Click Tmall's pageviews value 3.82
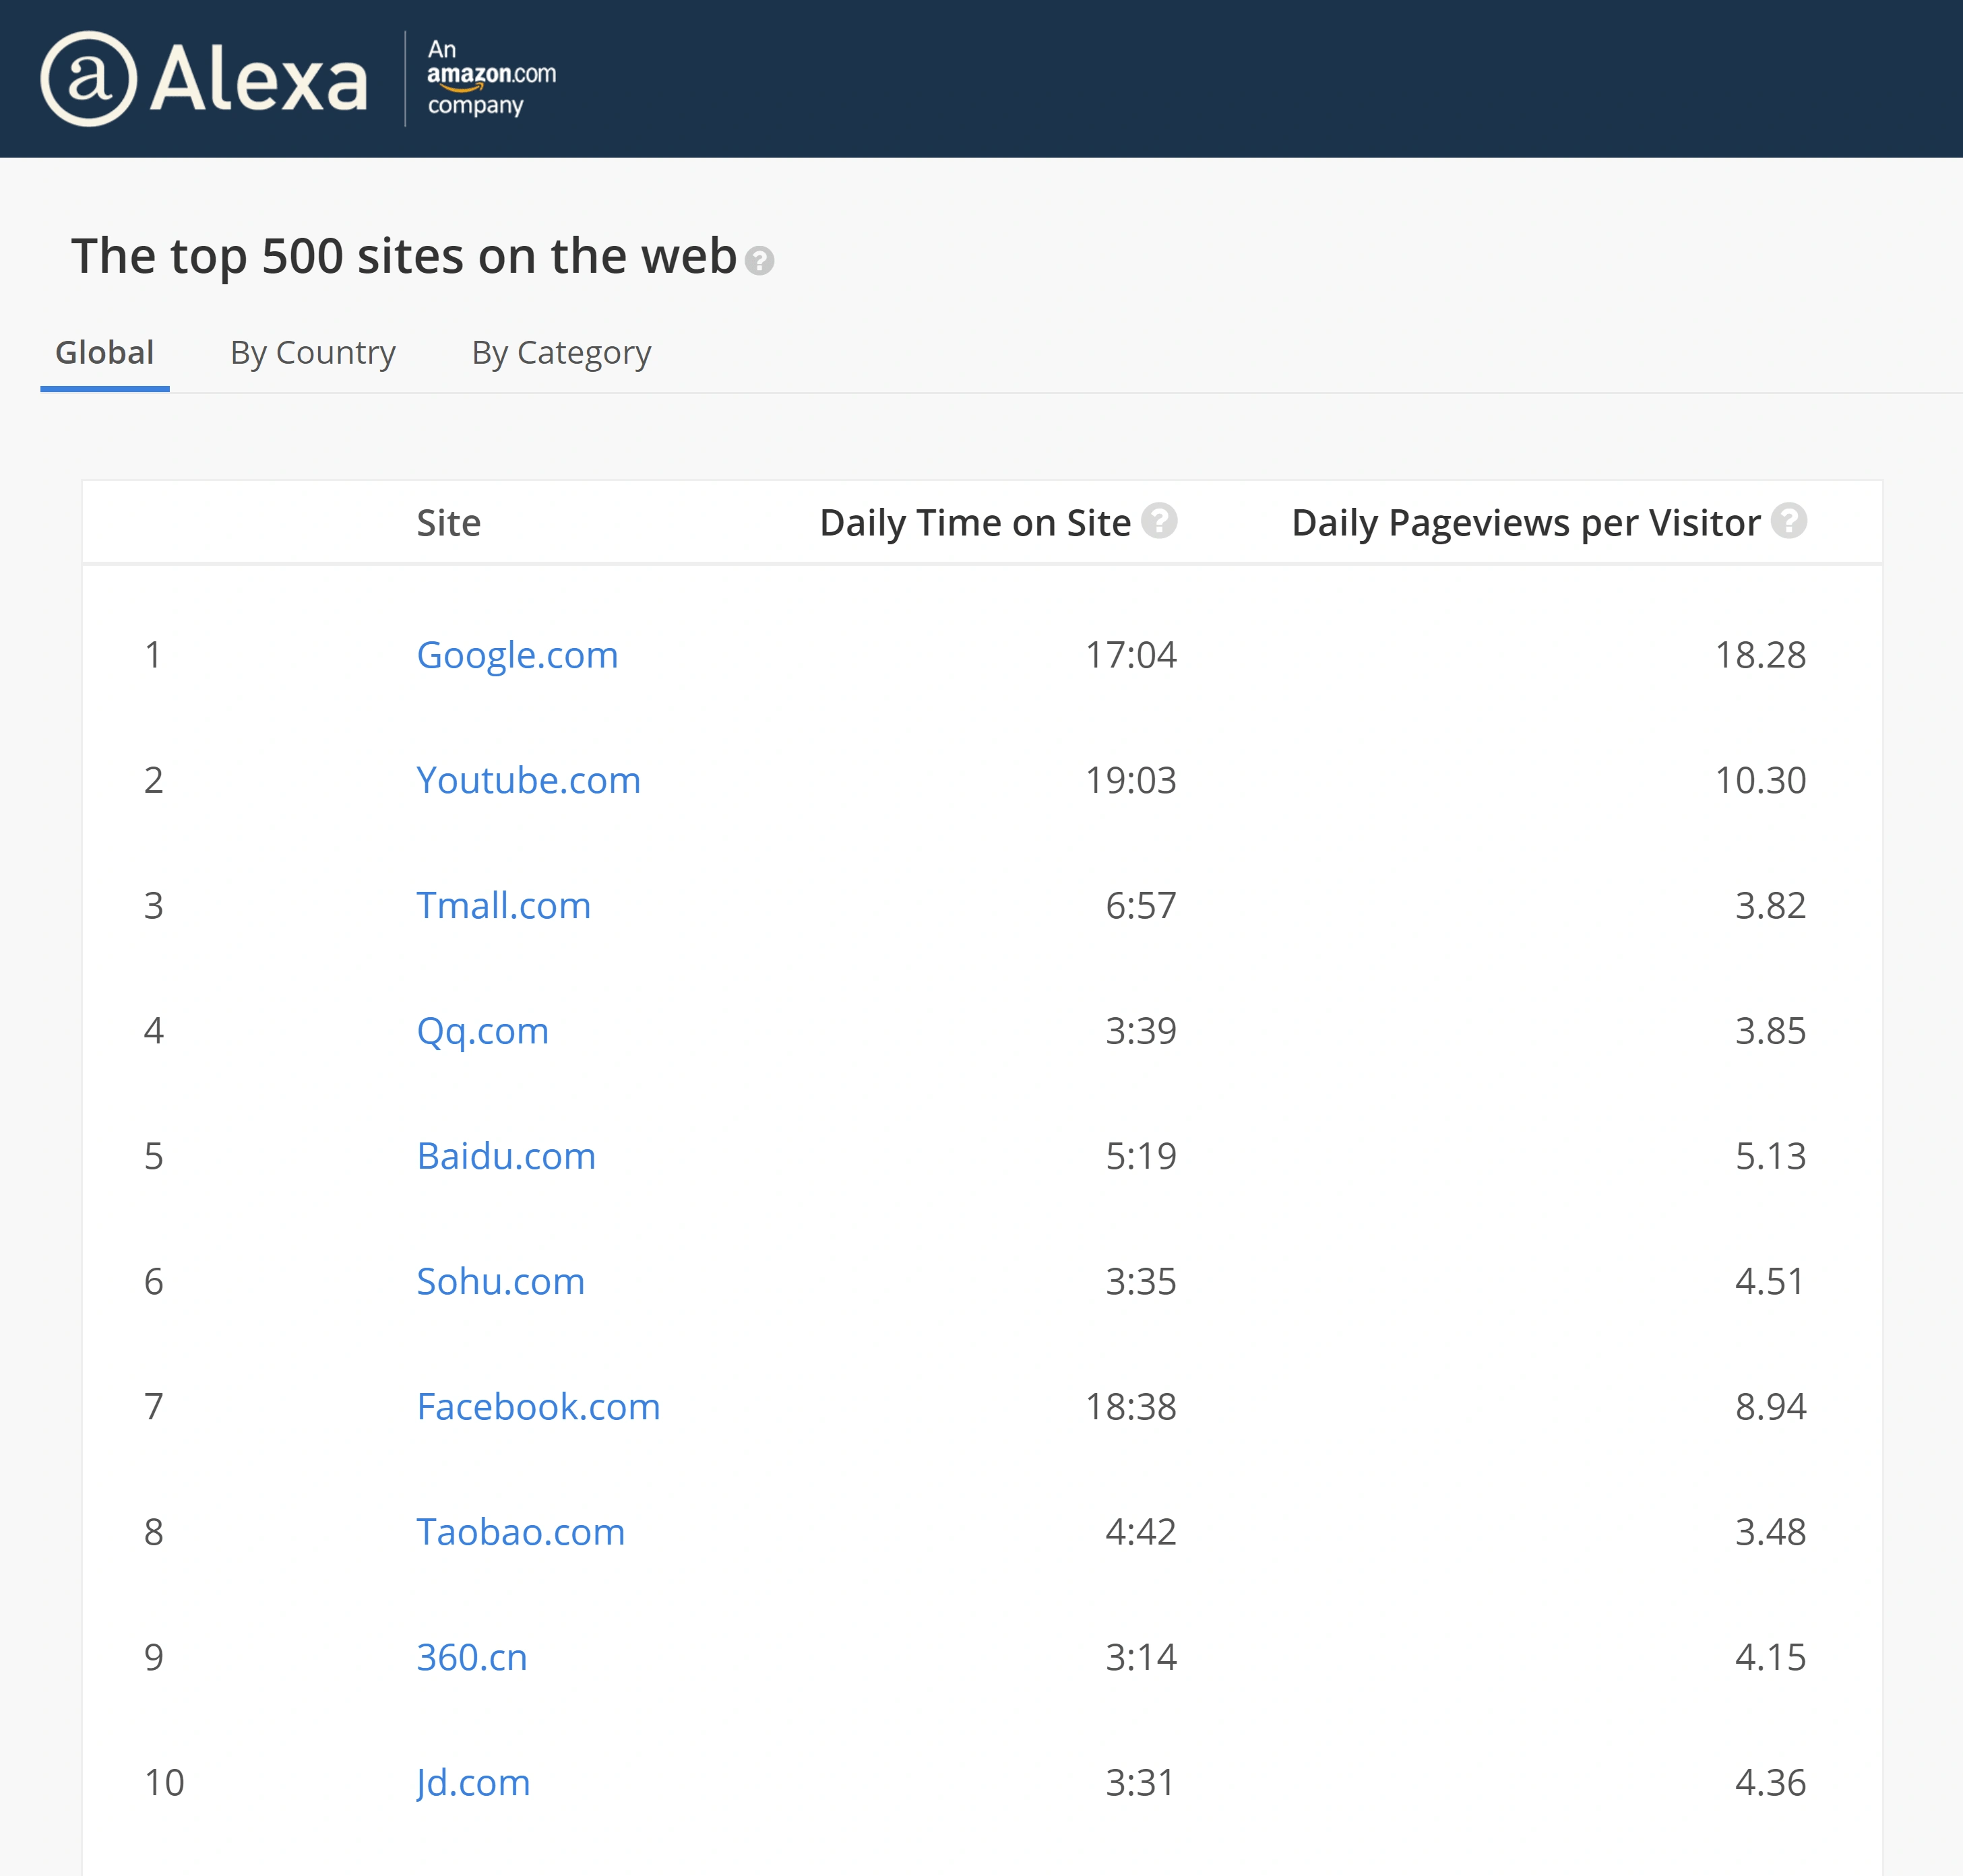Screen dimensions: 1963x1876 click(1770, 905)
